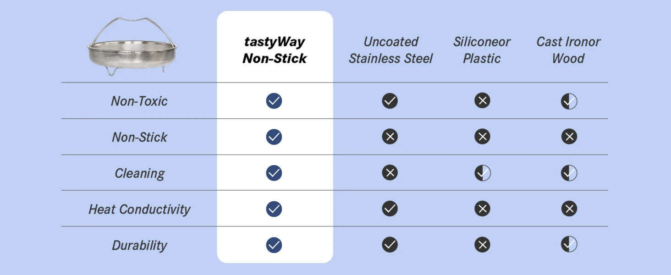The height and width of the screenshot is (275, 671).
Task: Click Silicone Cleaning half-check icon
Action: coord(482,173)
